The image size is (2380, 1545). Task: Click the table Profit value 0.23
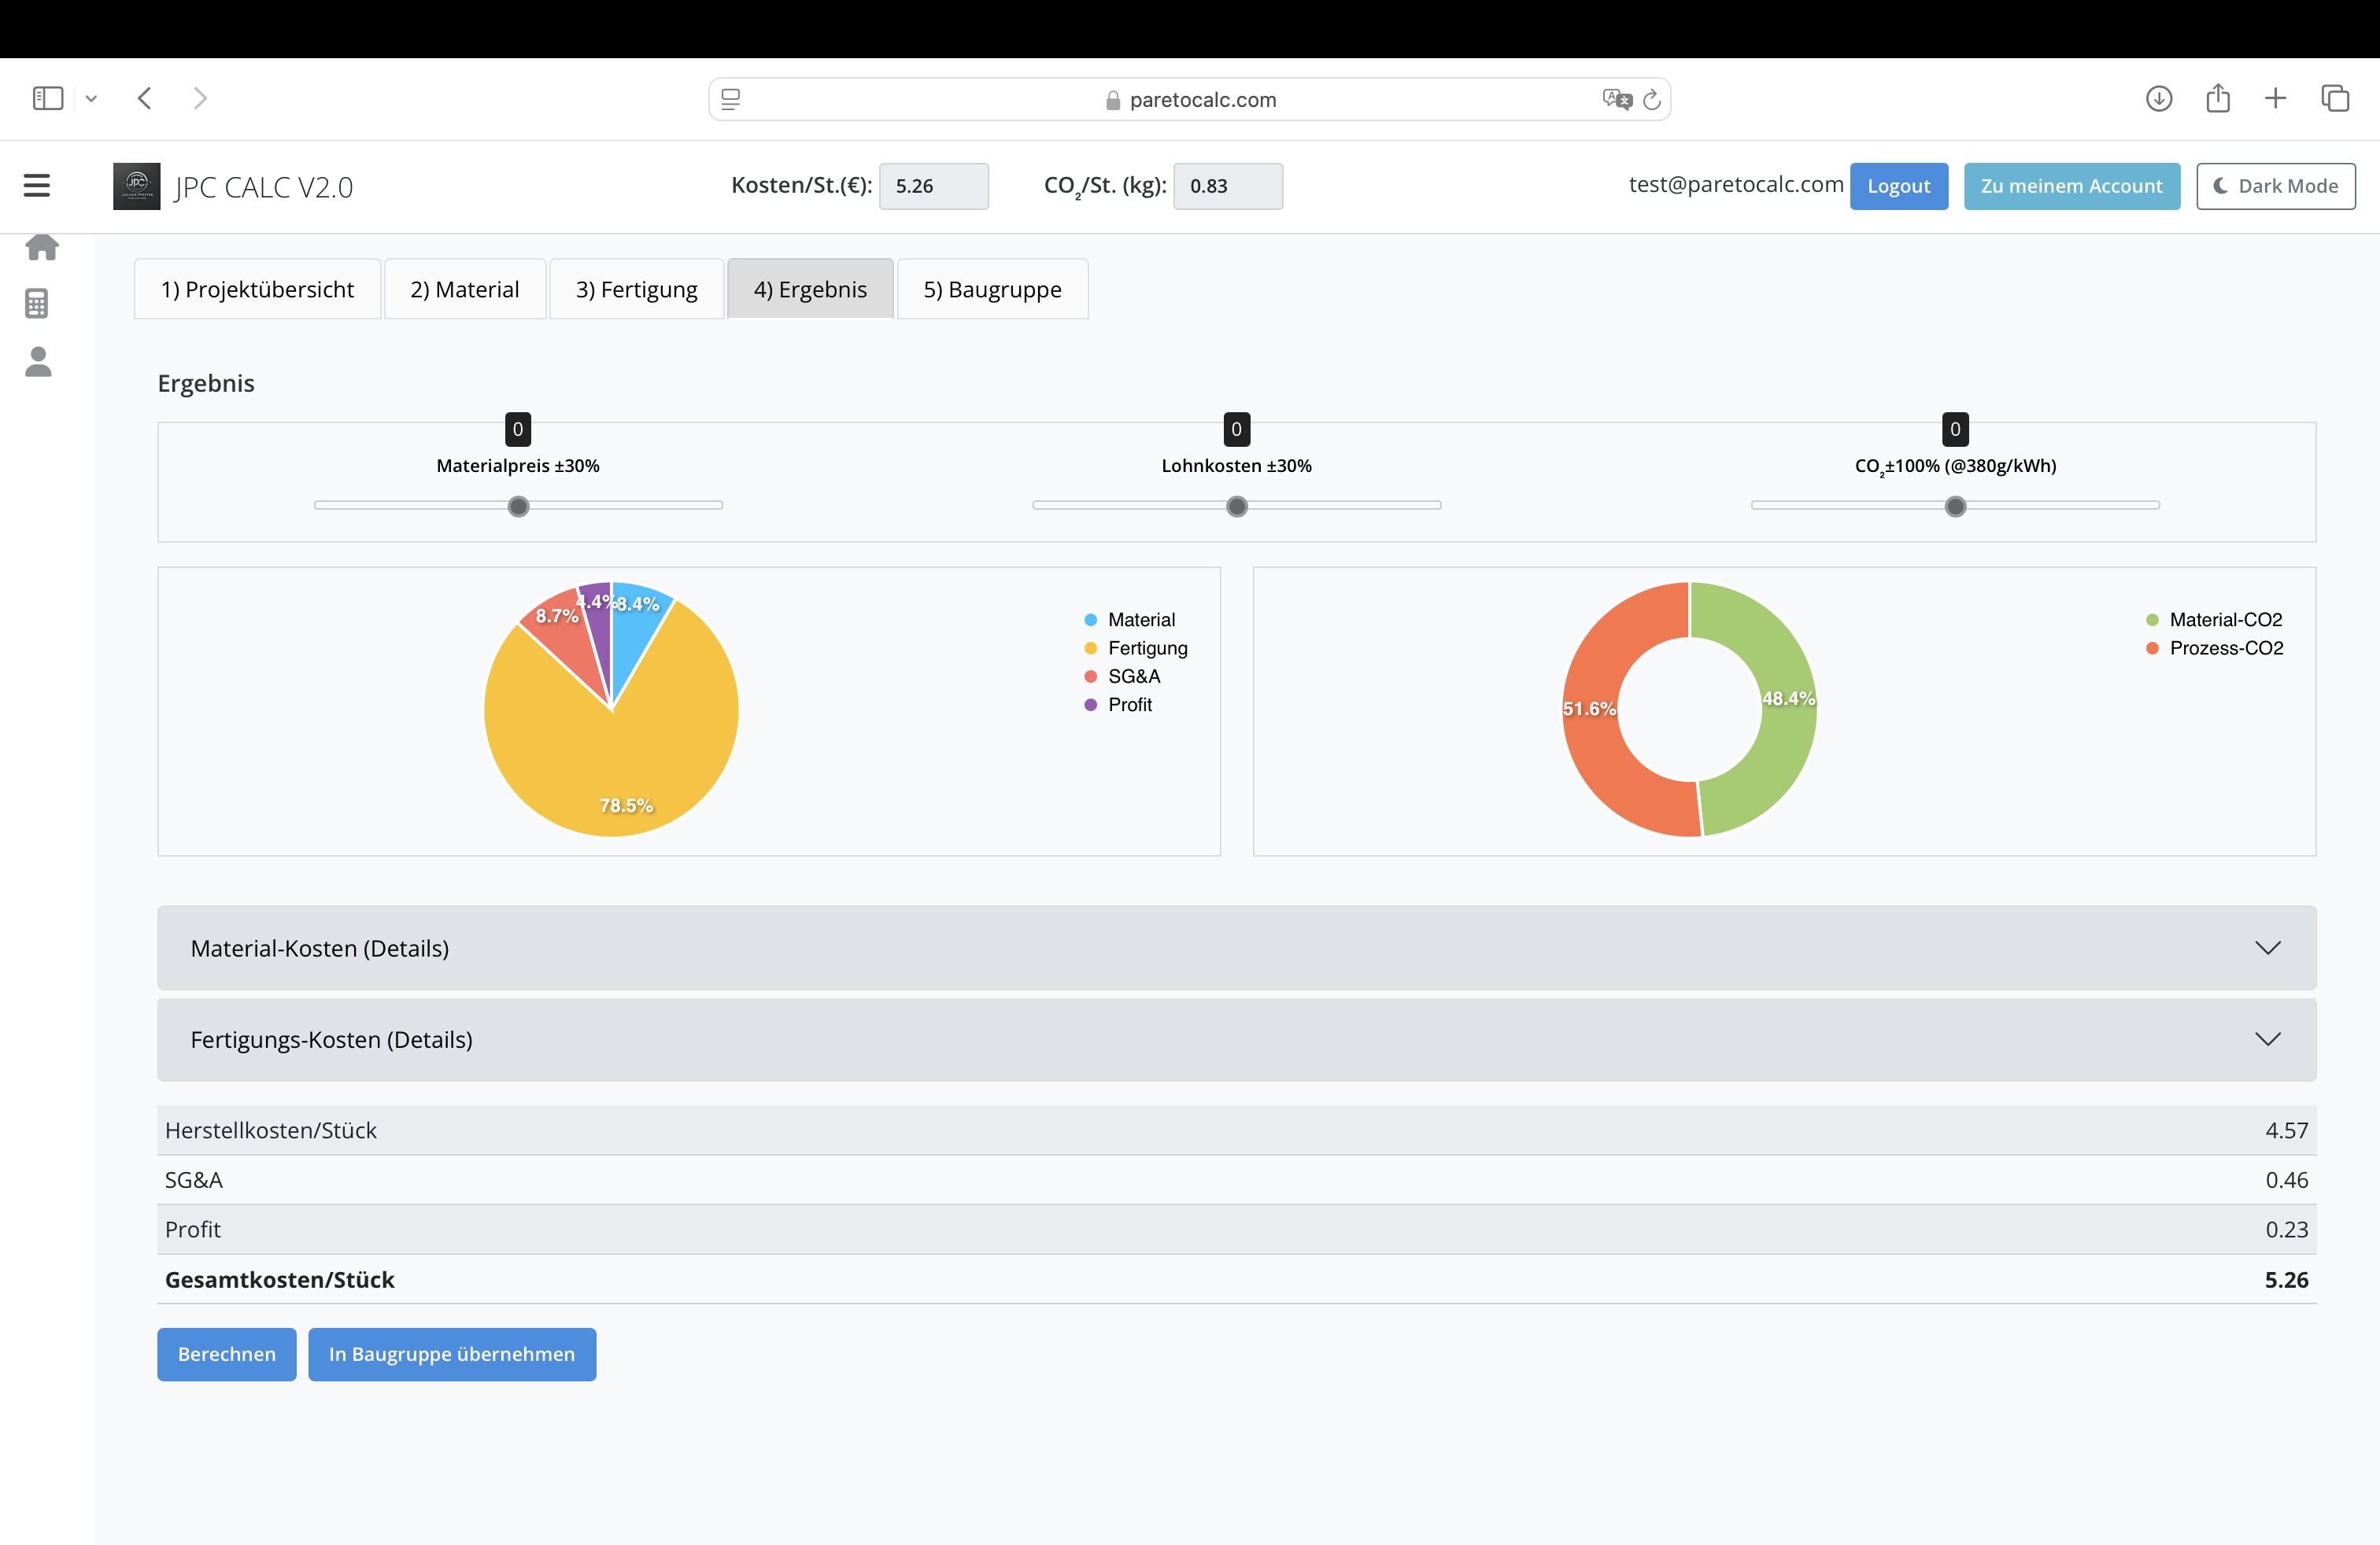(2287, 1230)
